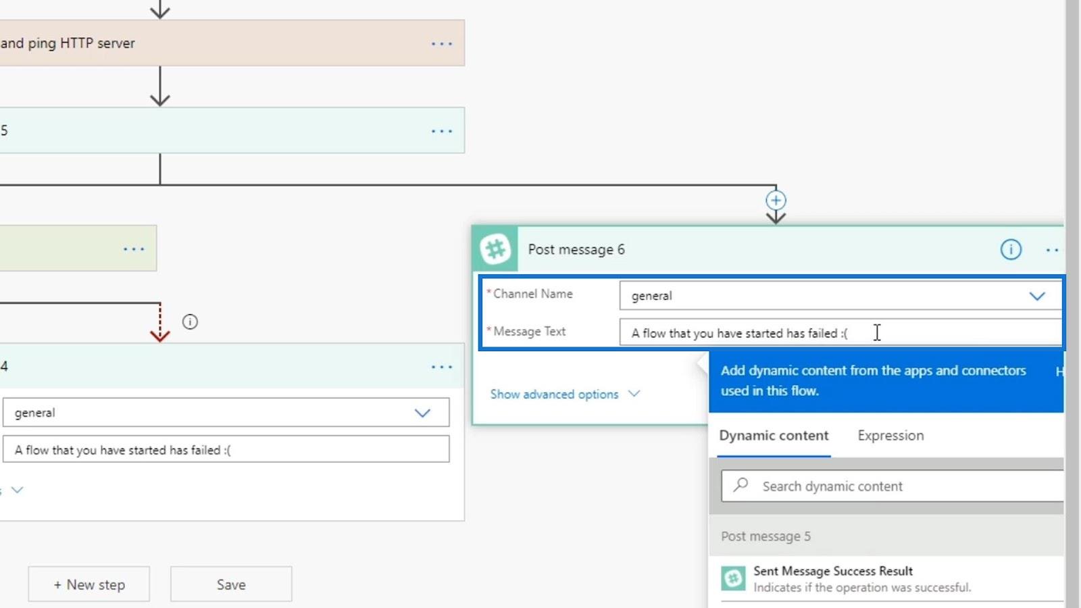Screen dimensions: 1081x608
Task: Switch to the Dynamic content tab
Action: 774,436
